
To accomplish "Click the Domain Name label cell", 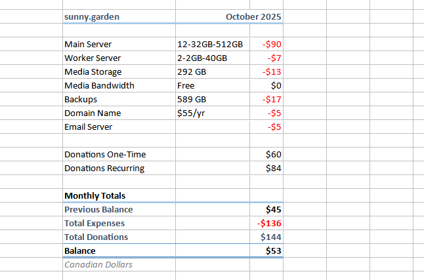I will pyautogui.click(x=119, y=113).
